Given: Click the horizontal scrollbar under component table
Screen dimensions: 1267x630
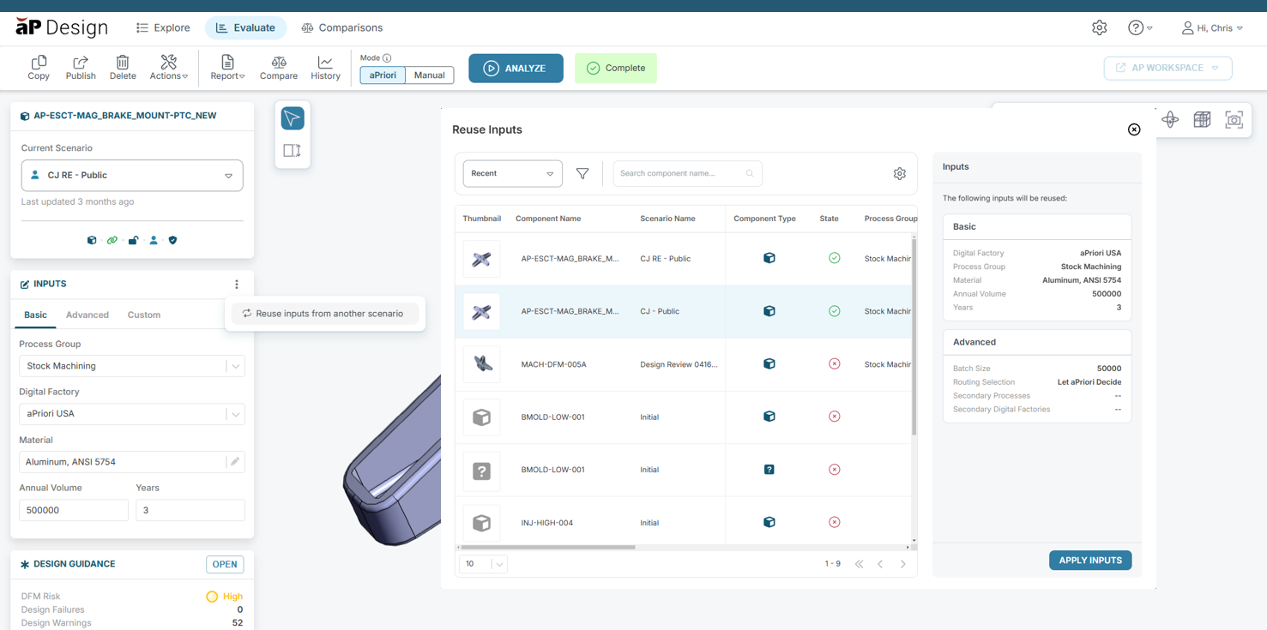Looking at the screenshot, I should point(547,547).
